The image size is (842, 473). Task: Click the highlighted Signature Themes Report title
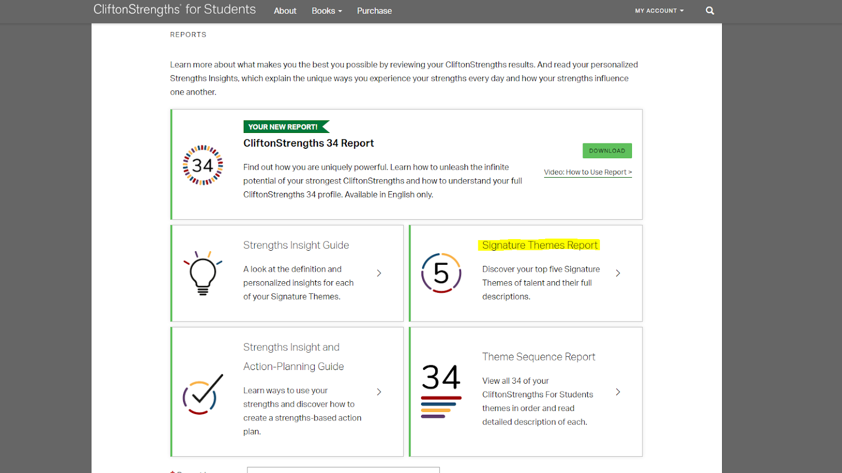pos(539,245)
